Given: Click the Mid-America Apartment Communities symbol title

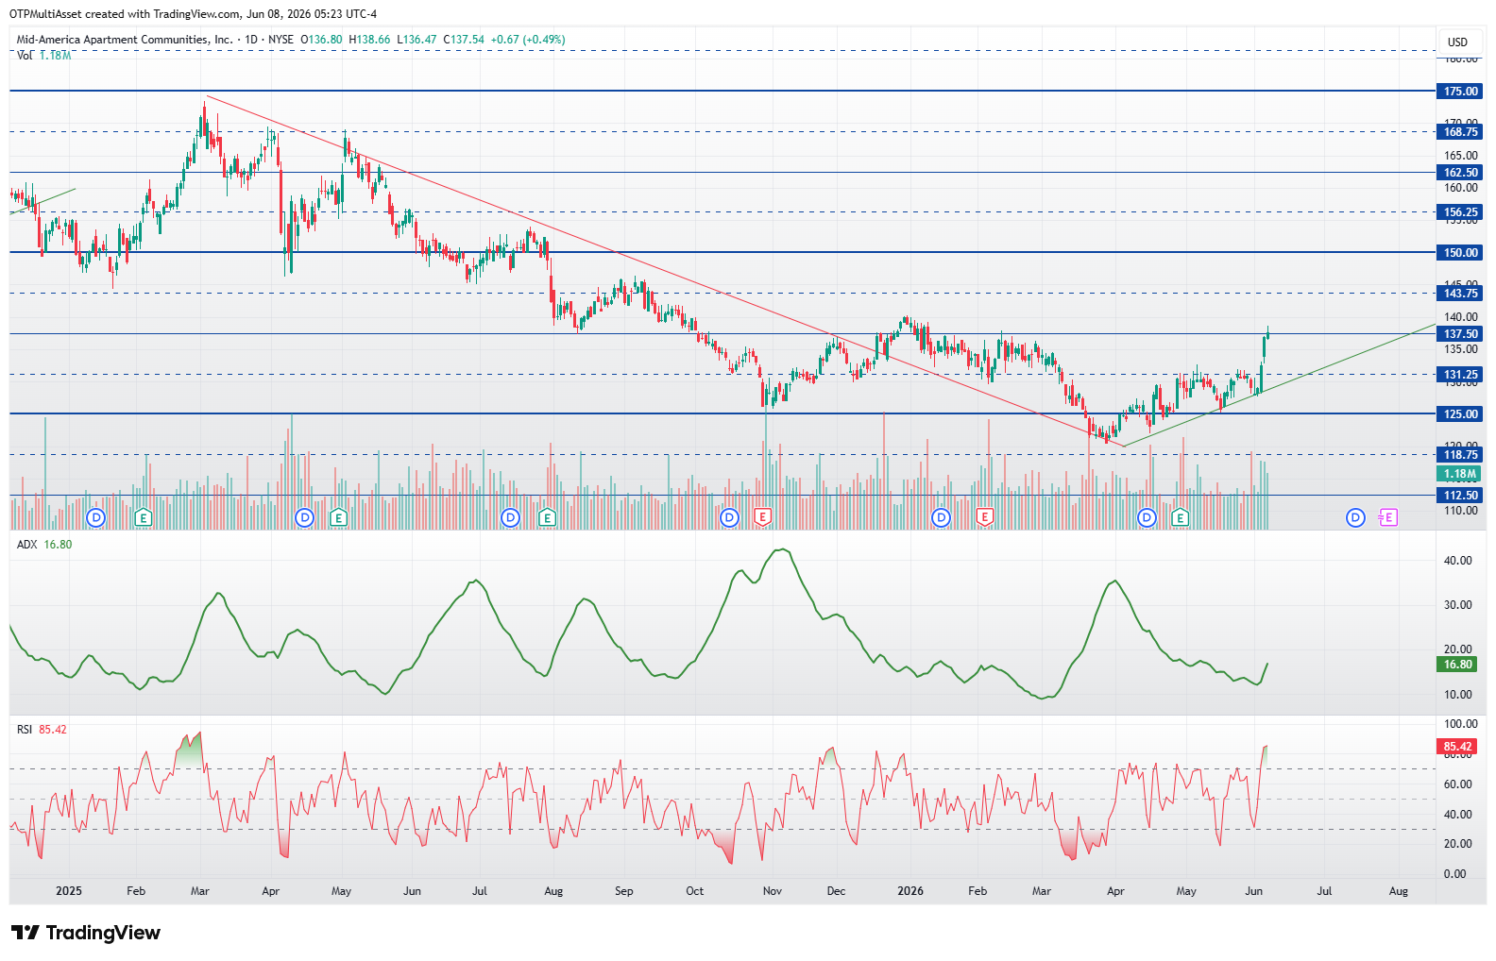Looking at the screenshot, I should pyautogui.click(x=125, y=40).
